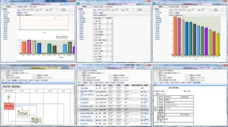
Task: Click the detail icon on first data row of score table
Action: pos(112,21)
